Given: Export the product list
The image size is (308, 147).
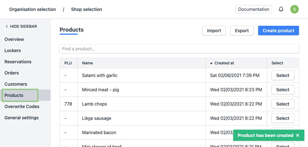Looking at the screenshot, I should pos(242,31).
